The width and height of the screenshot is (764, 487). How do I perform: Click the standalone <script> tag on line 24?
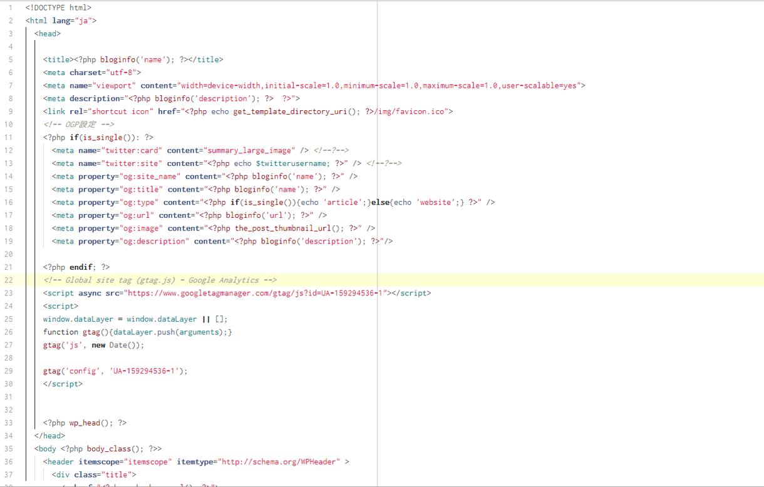coord(61,306)
